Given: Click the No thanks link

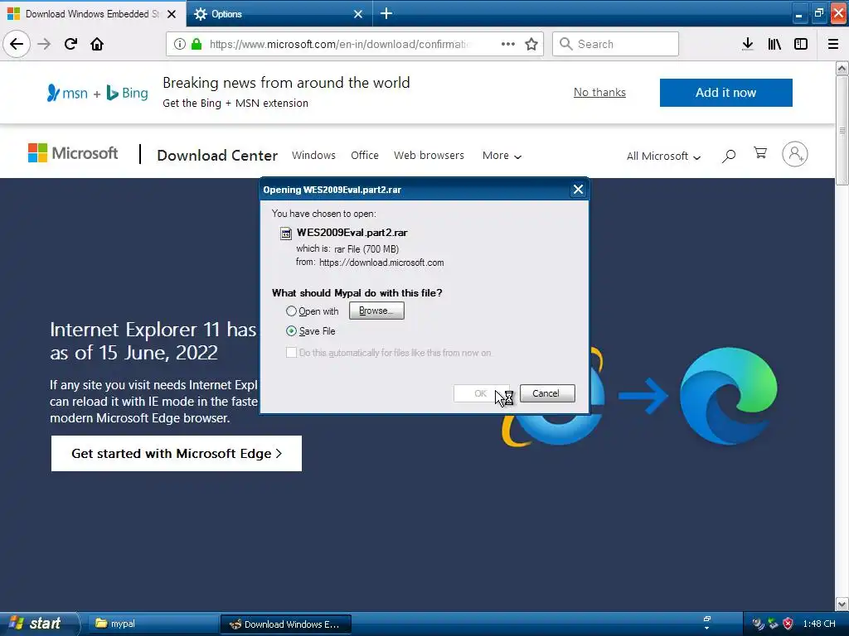Looking at the screenshot, I should click(599, 93).
